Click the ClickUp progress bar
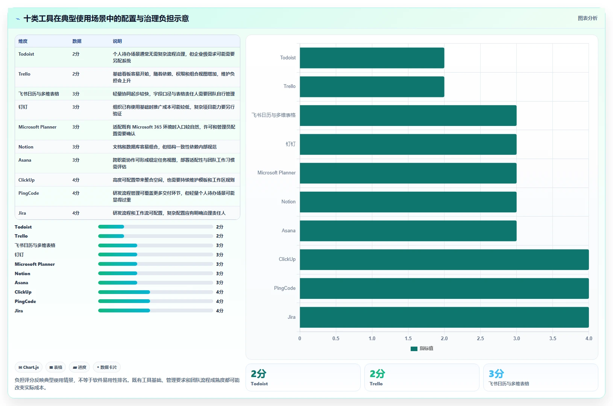 coord(155,292)
